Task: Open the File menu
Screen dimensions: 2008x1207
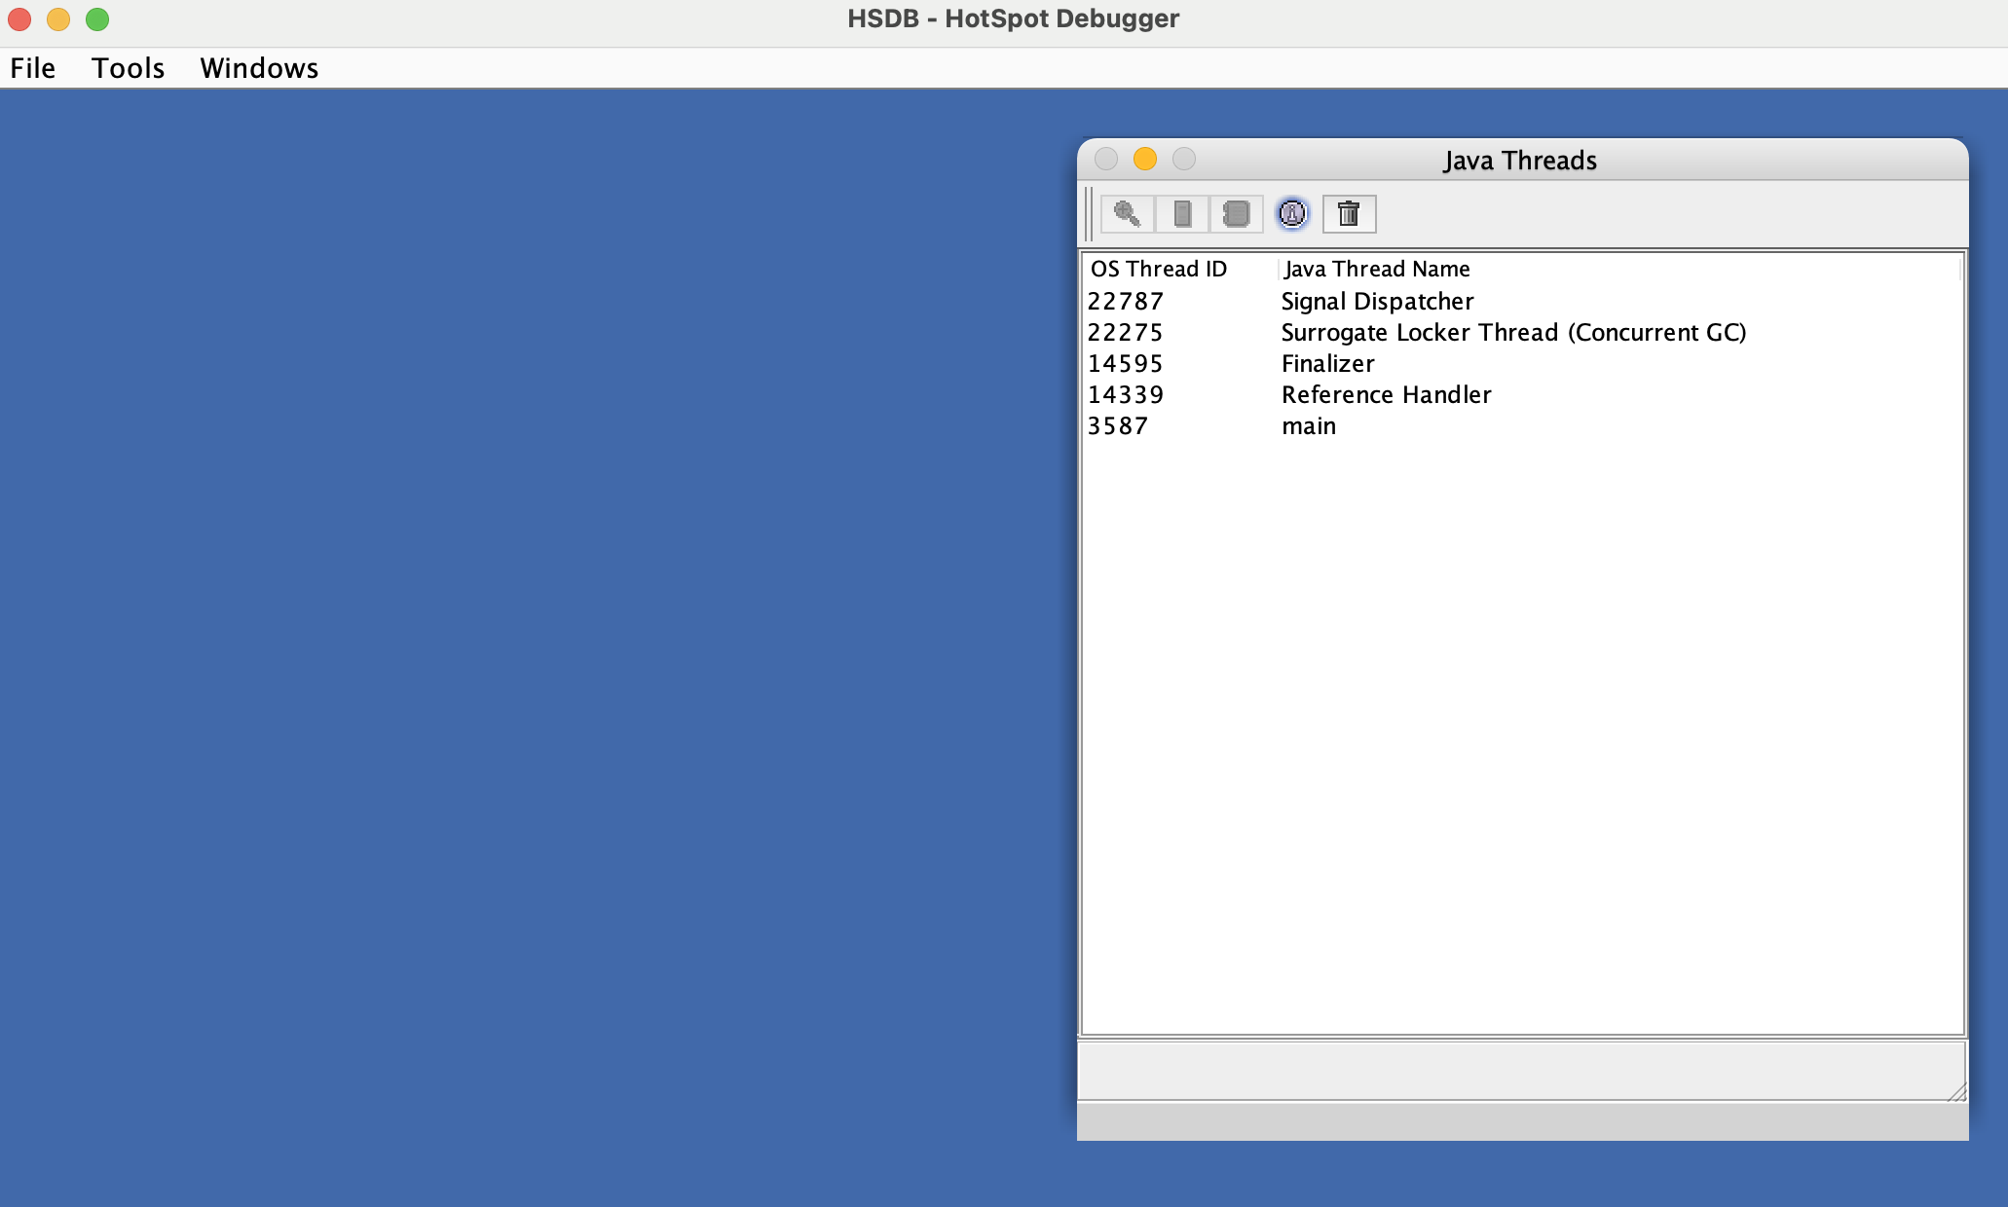Action: point(33,68)
